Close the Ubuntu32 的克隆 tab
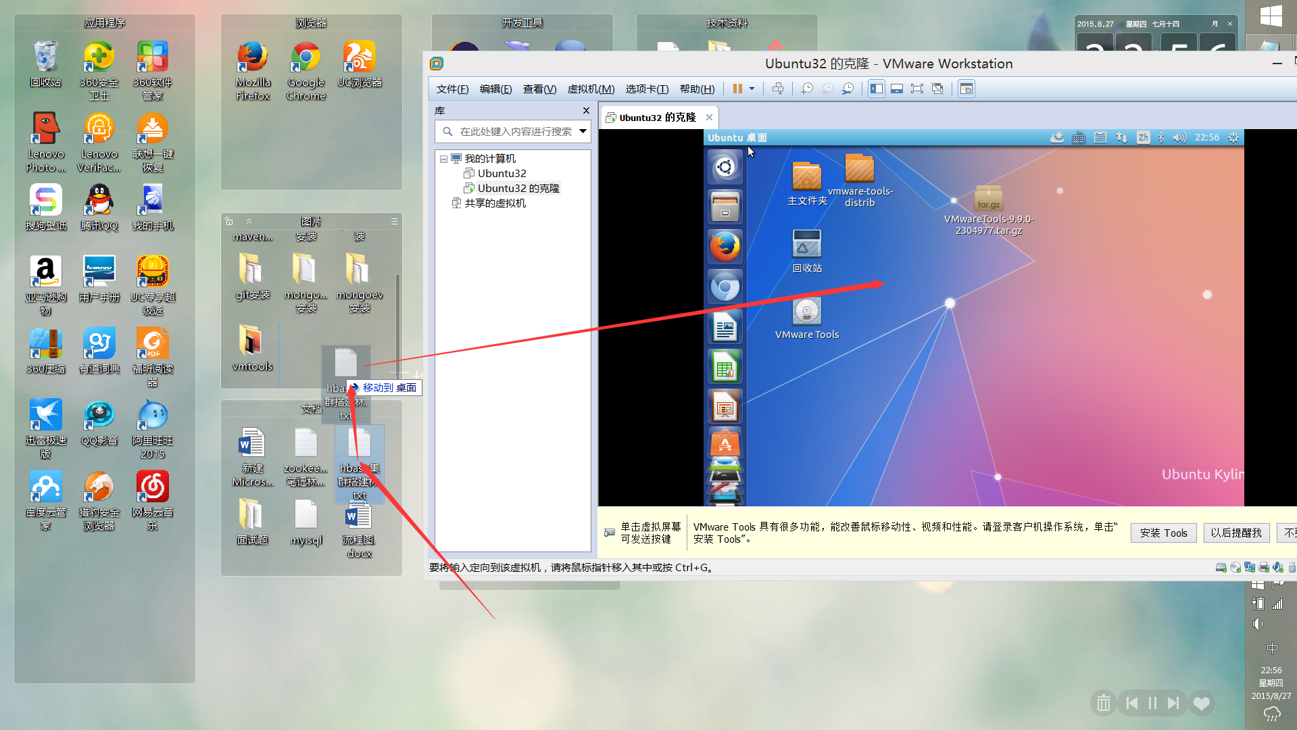 (x=709, y=118)
